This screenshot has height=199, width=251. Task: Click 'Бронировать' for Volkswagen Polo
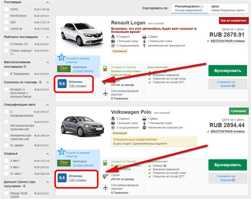[x=228, y=165]
